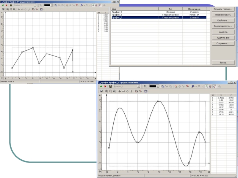The image size is (238, 178).
Task: Click right arrow pan icon in График_0 editor
Action: (23, 9)
